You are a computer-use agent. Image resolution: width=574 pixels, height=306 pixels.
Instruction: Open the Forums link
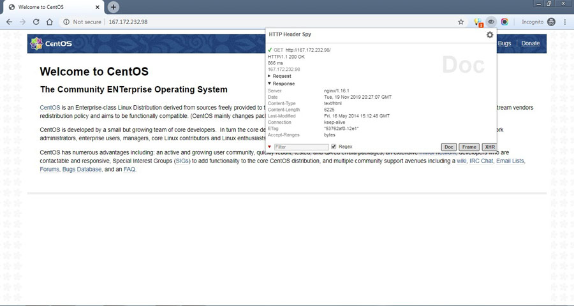coord(49,170)
